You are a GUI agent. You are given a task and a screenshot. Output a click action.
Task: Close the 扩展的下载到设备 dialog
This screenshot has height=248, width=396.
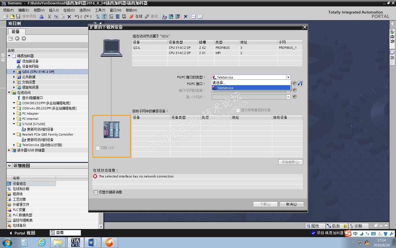pyautogui.click(x=305, y=27)
